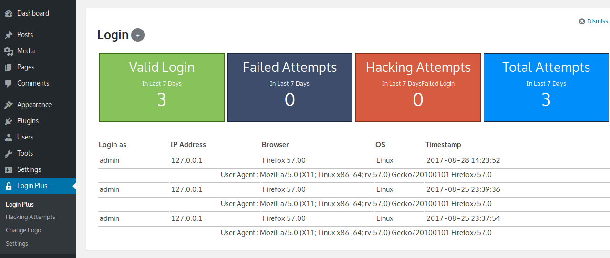Open the Dashboard gauge icon
The height and width of the screenshot is (258, 610).
9,13
